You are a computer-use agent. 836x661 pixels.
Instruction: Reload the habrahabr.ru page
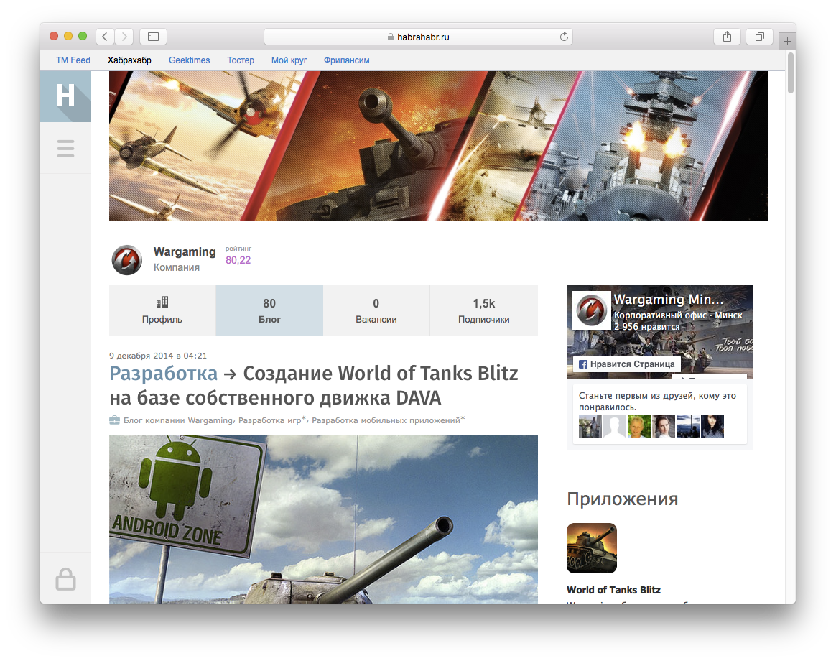[564, 37]
